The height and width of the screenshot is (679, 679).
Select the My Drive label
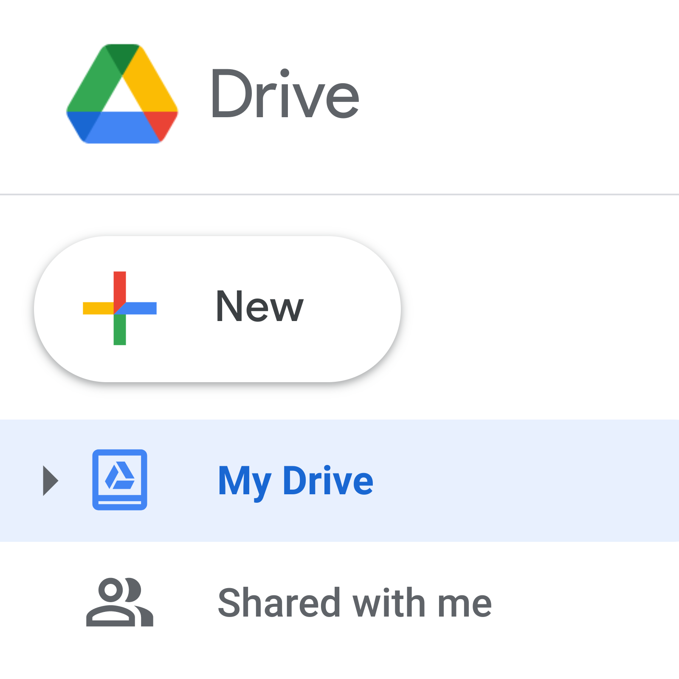(296, 481)
